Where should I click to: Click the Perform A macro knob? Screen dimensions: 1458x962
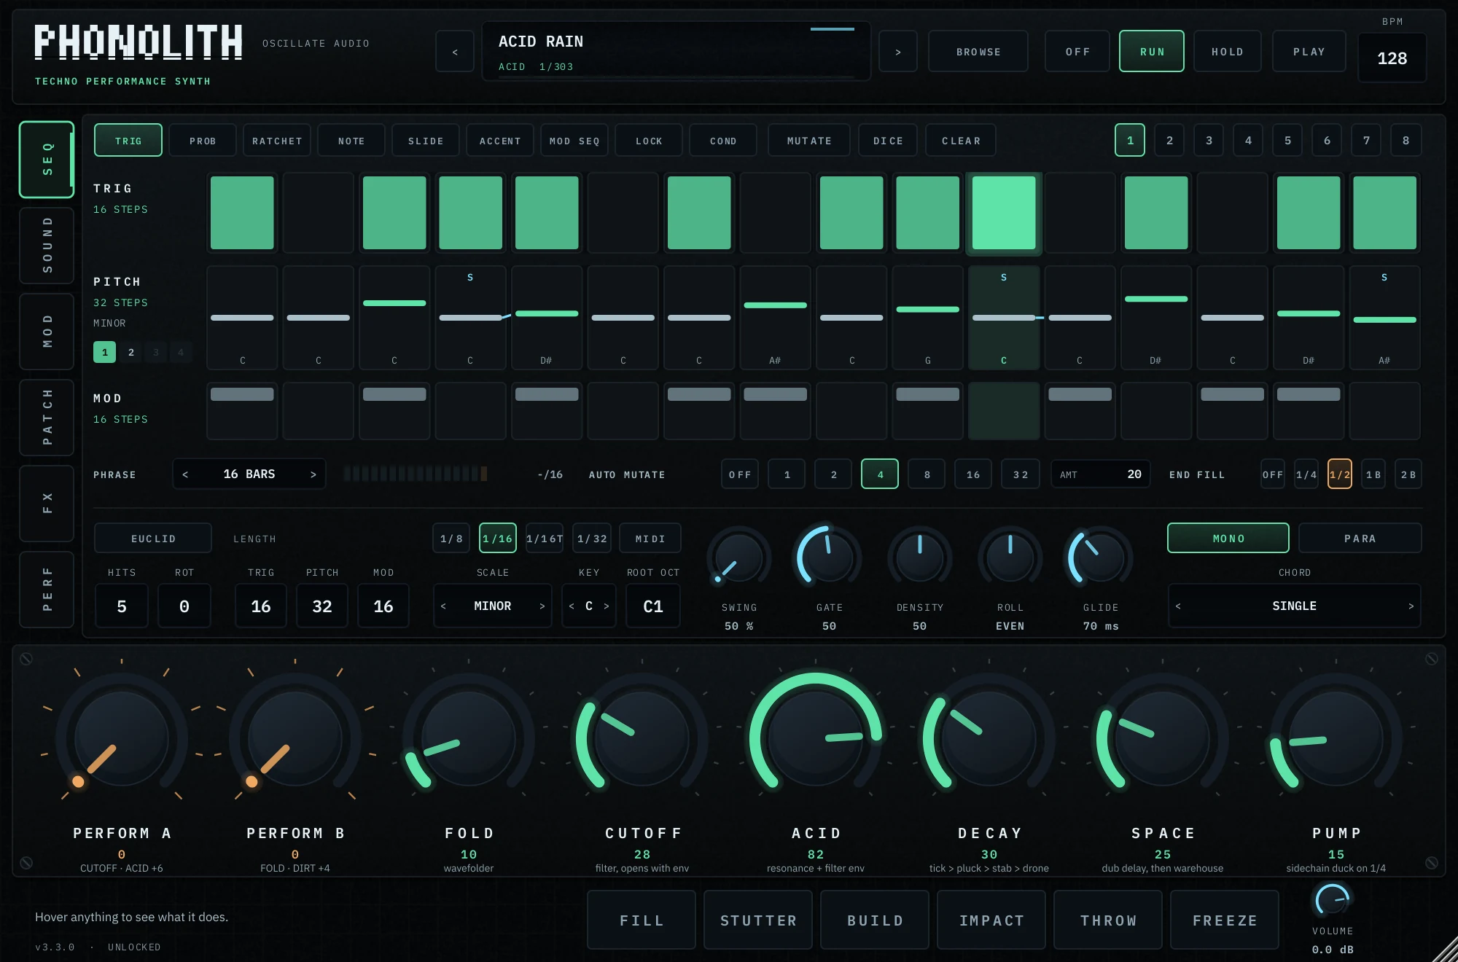[x=122, y=738]
